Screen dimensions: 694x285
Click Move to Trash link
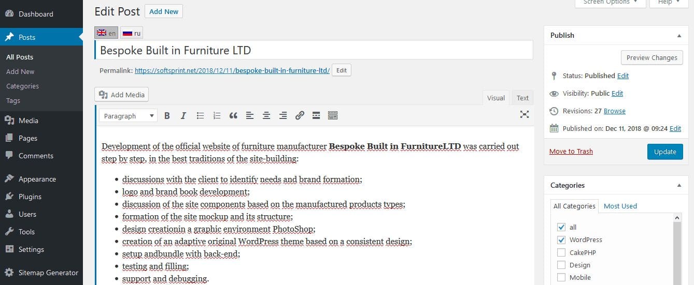click(x=571, y=152)
